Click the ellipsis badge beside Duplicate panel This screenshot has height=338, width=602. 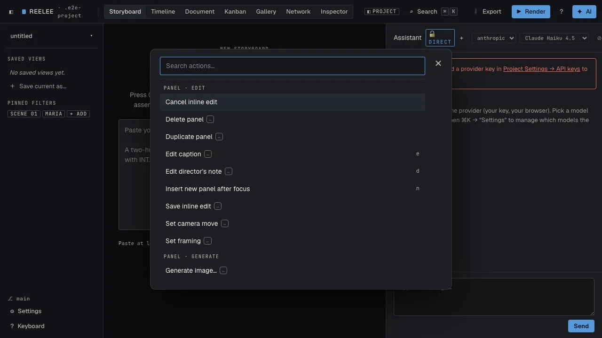point(219,137)
